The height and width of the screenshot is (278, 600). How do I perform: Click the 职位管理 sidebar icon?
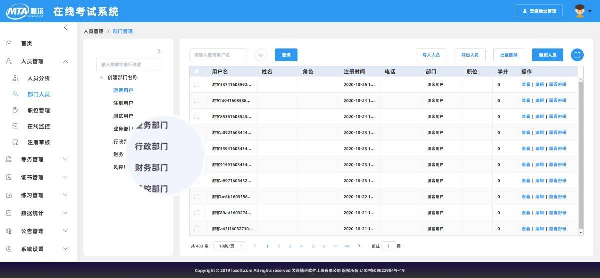pyautogui.click(x=15, y=110)
